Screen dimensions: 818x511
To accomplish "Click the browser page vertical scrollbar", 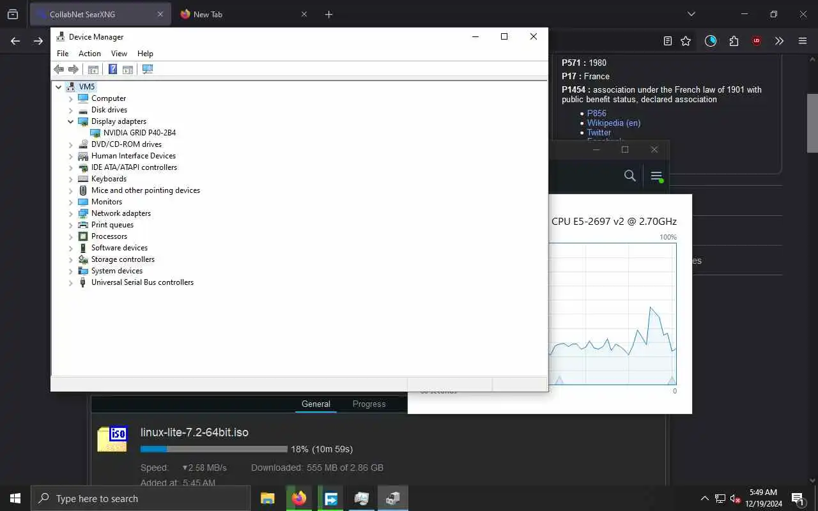I will click(x=812, y=123).
